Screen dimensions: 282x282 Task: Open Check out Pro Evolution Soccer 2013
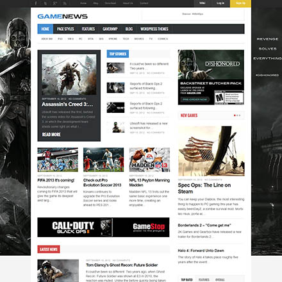102,183
